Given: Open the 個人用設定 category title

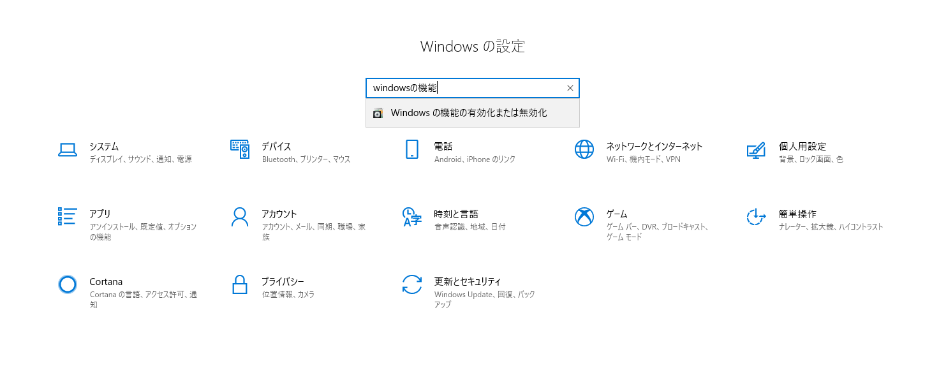Looking at the screenshot, I should 803,147.
